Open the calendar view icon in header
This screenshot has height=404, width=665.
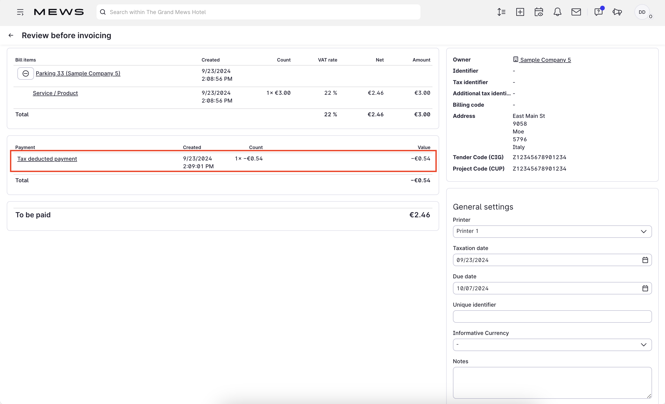(x=539, y=12)
